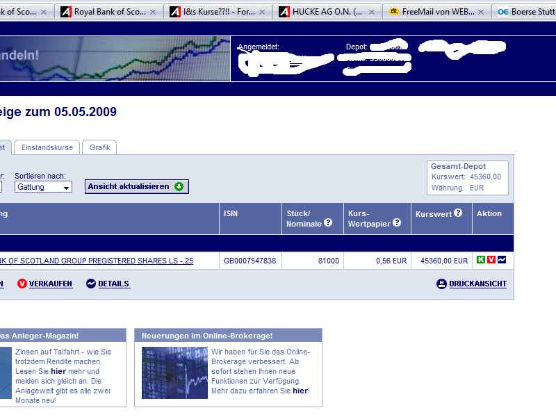556x417 pixels.
Task: Close the Royal Bank of Sco... browser tab
Action: pyautogui.click(x=153, y=12)
